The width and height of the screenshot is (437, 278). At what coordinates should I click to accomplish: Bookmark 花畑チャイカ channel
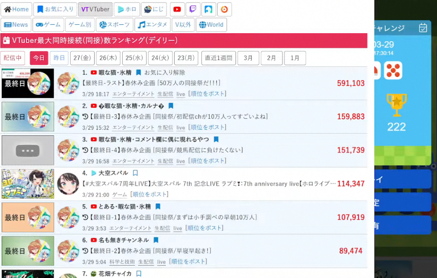coord(139,274)
